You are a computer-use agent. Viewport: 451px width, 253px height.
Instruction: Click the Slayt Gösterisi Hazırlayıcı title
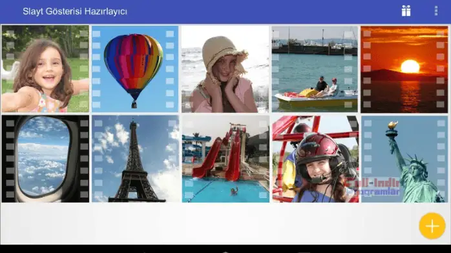75,12
